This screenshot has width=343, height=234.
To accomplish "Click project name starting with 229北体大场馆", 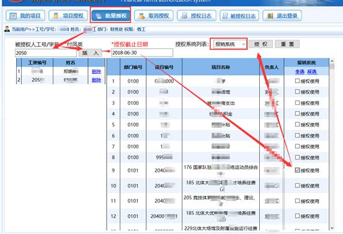I will pyautogui.click(x=221, y=228).
